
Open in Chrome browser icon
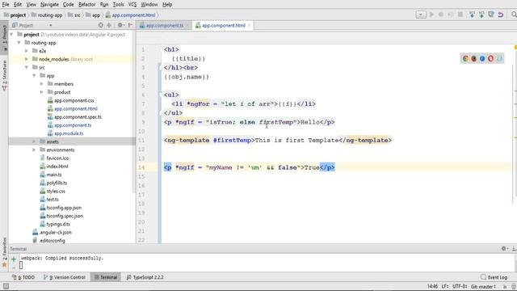[x=465, y=58]
